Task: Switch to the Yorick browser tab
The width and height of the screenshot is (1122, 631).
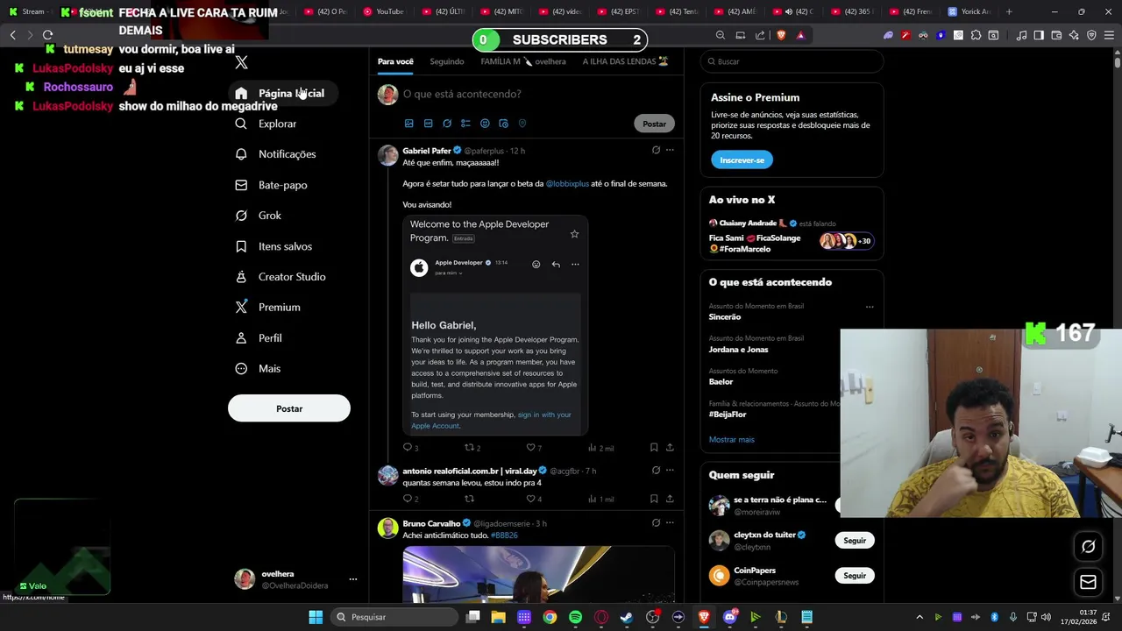Action: pyautogui.click(x=968, y=11)
